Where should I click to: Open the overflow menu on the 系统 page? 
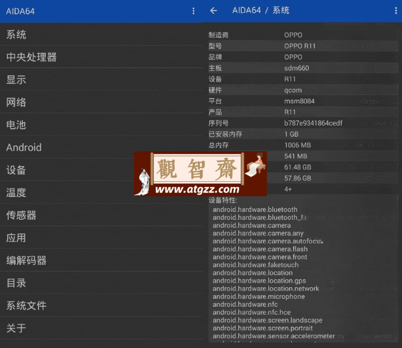point(396,11)
